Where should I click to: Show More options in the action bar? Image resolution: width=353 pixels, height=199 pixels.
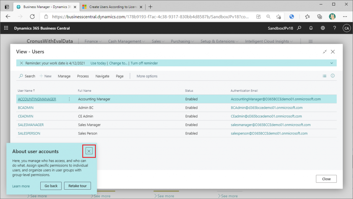147,76
